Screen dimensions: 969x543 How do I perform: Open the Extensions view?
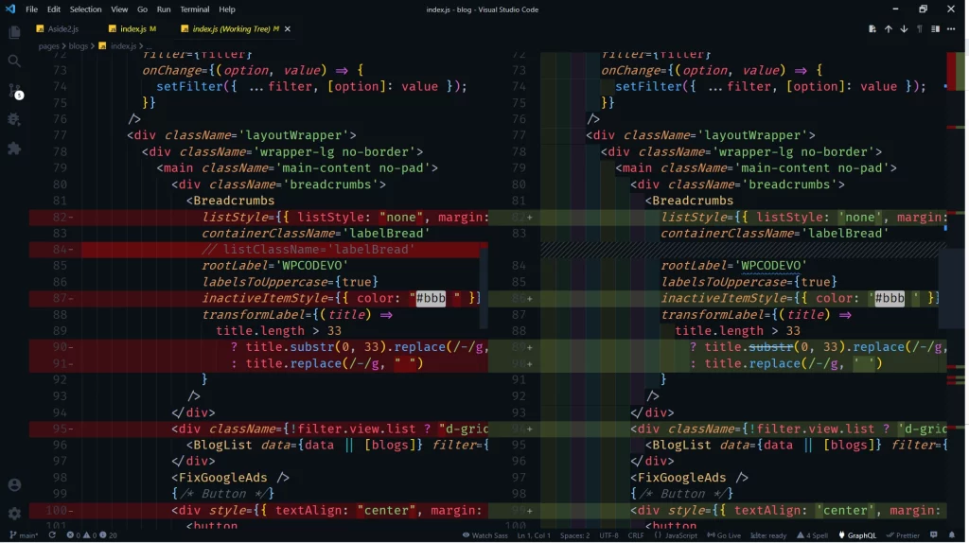click(x=14, y=149)
